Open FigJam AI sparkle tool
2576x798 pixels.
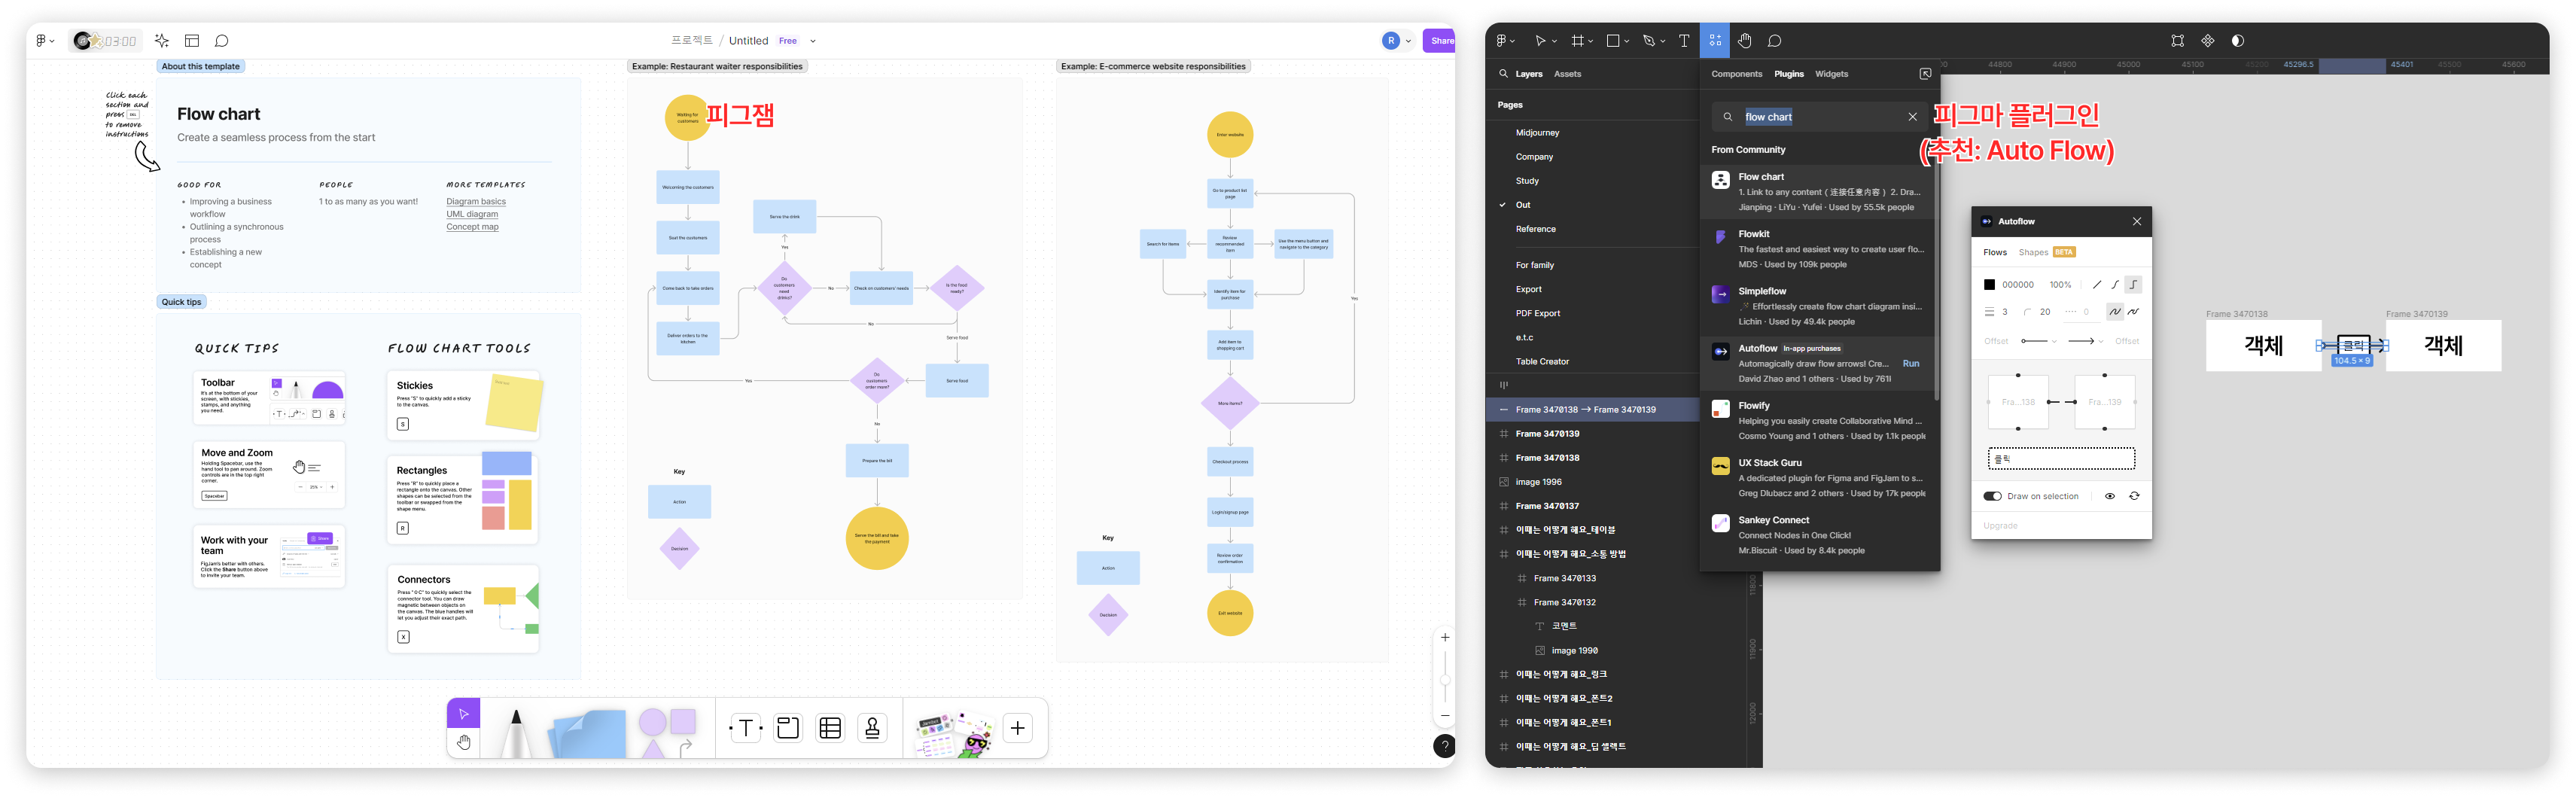(x=162, y=41)
